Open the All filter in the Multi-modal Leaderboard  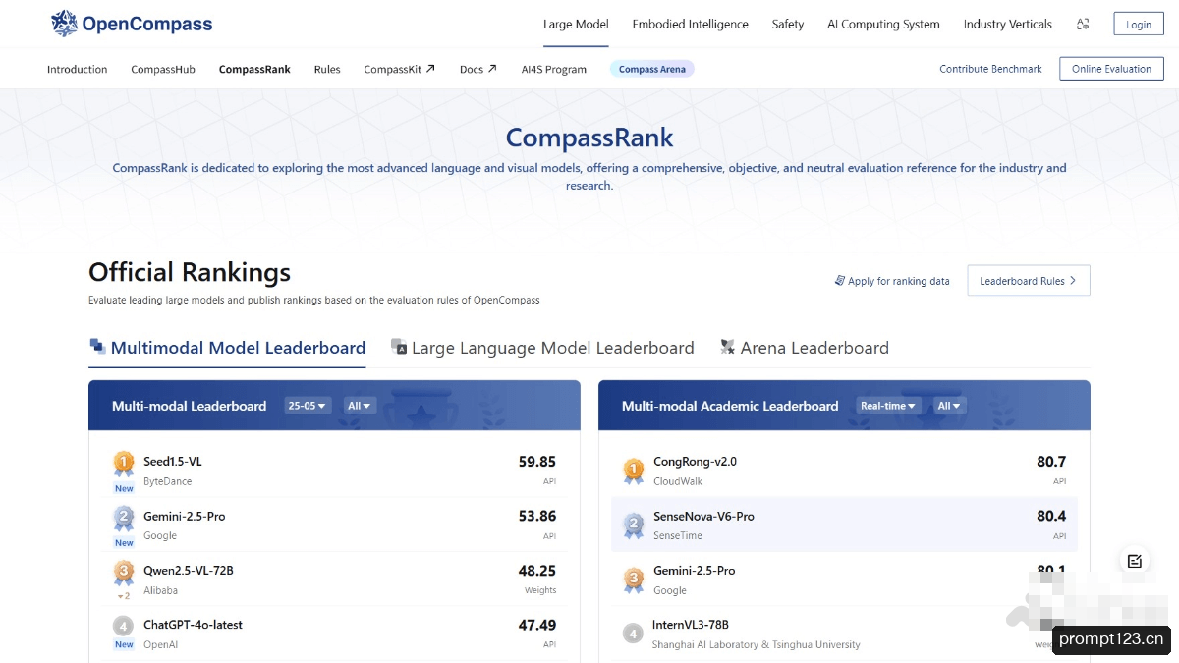pyautogui.click(x=361, y=406)
